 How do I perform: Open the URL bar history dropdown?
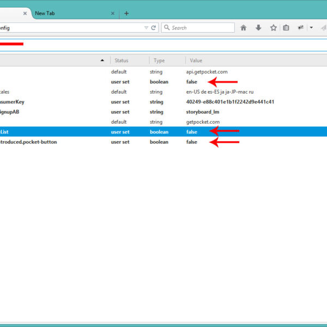(x=146, y=28)
